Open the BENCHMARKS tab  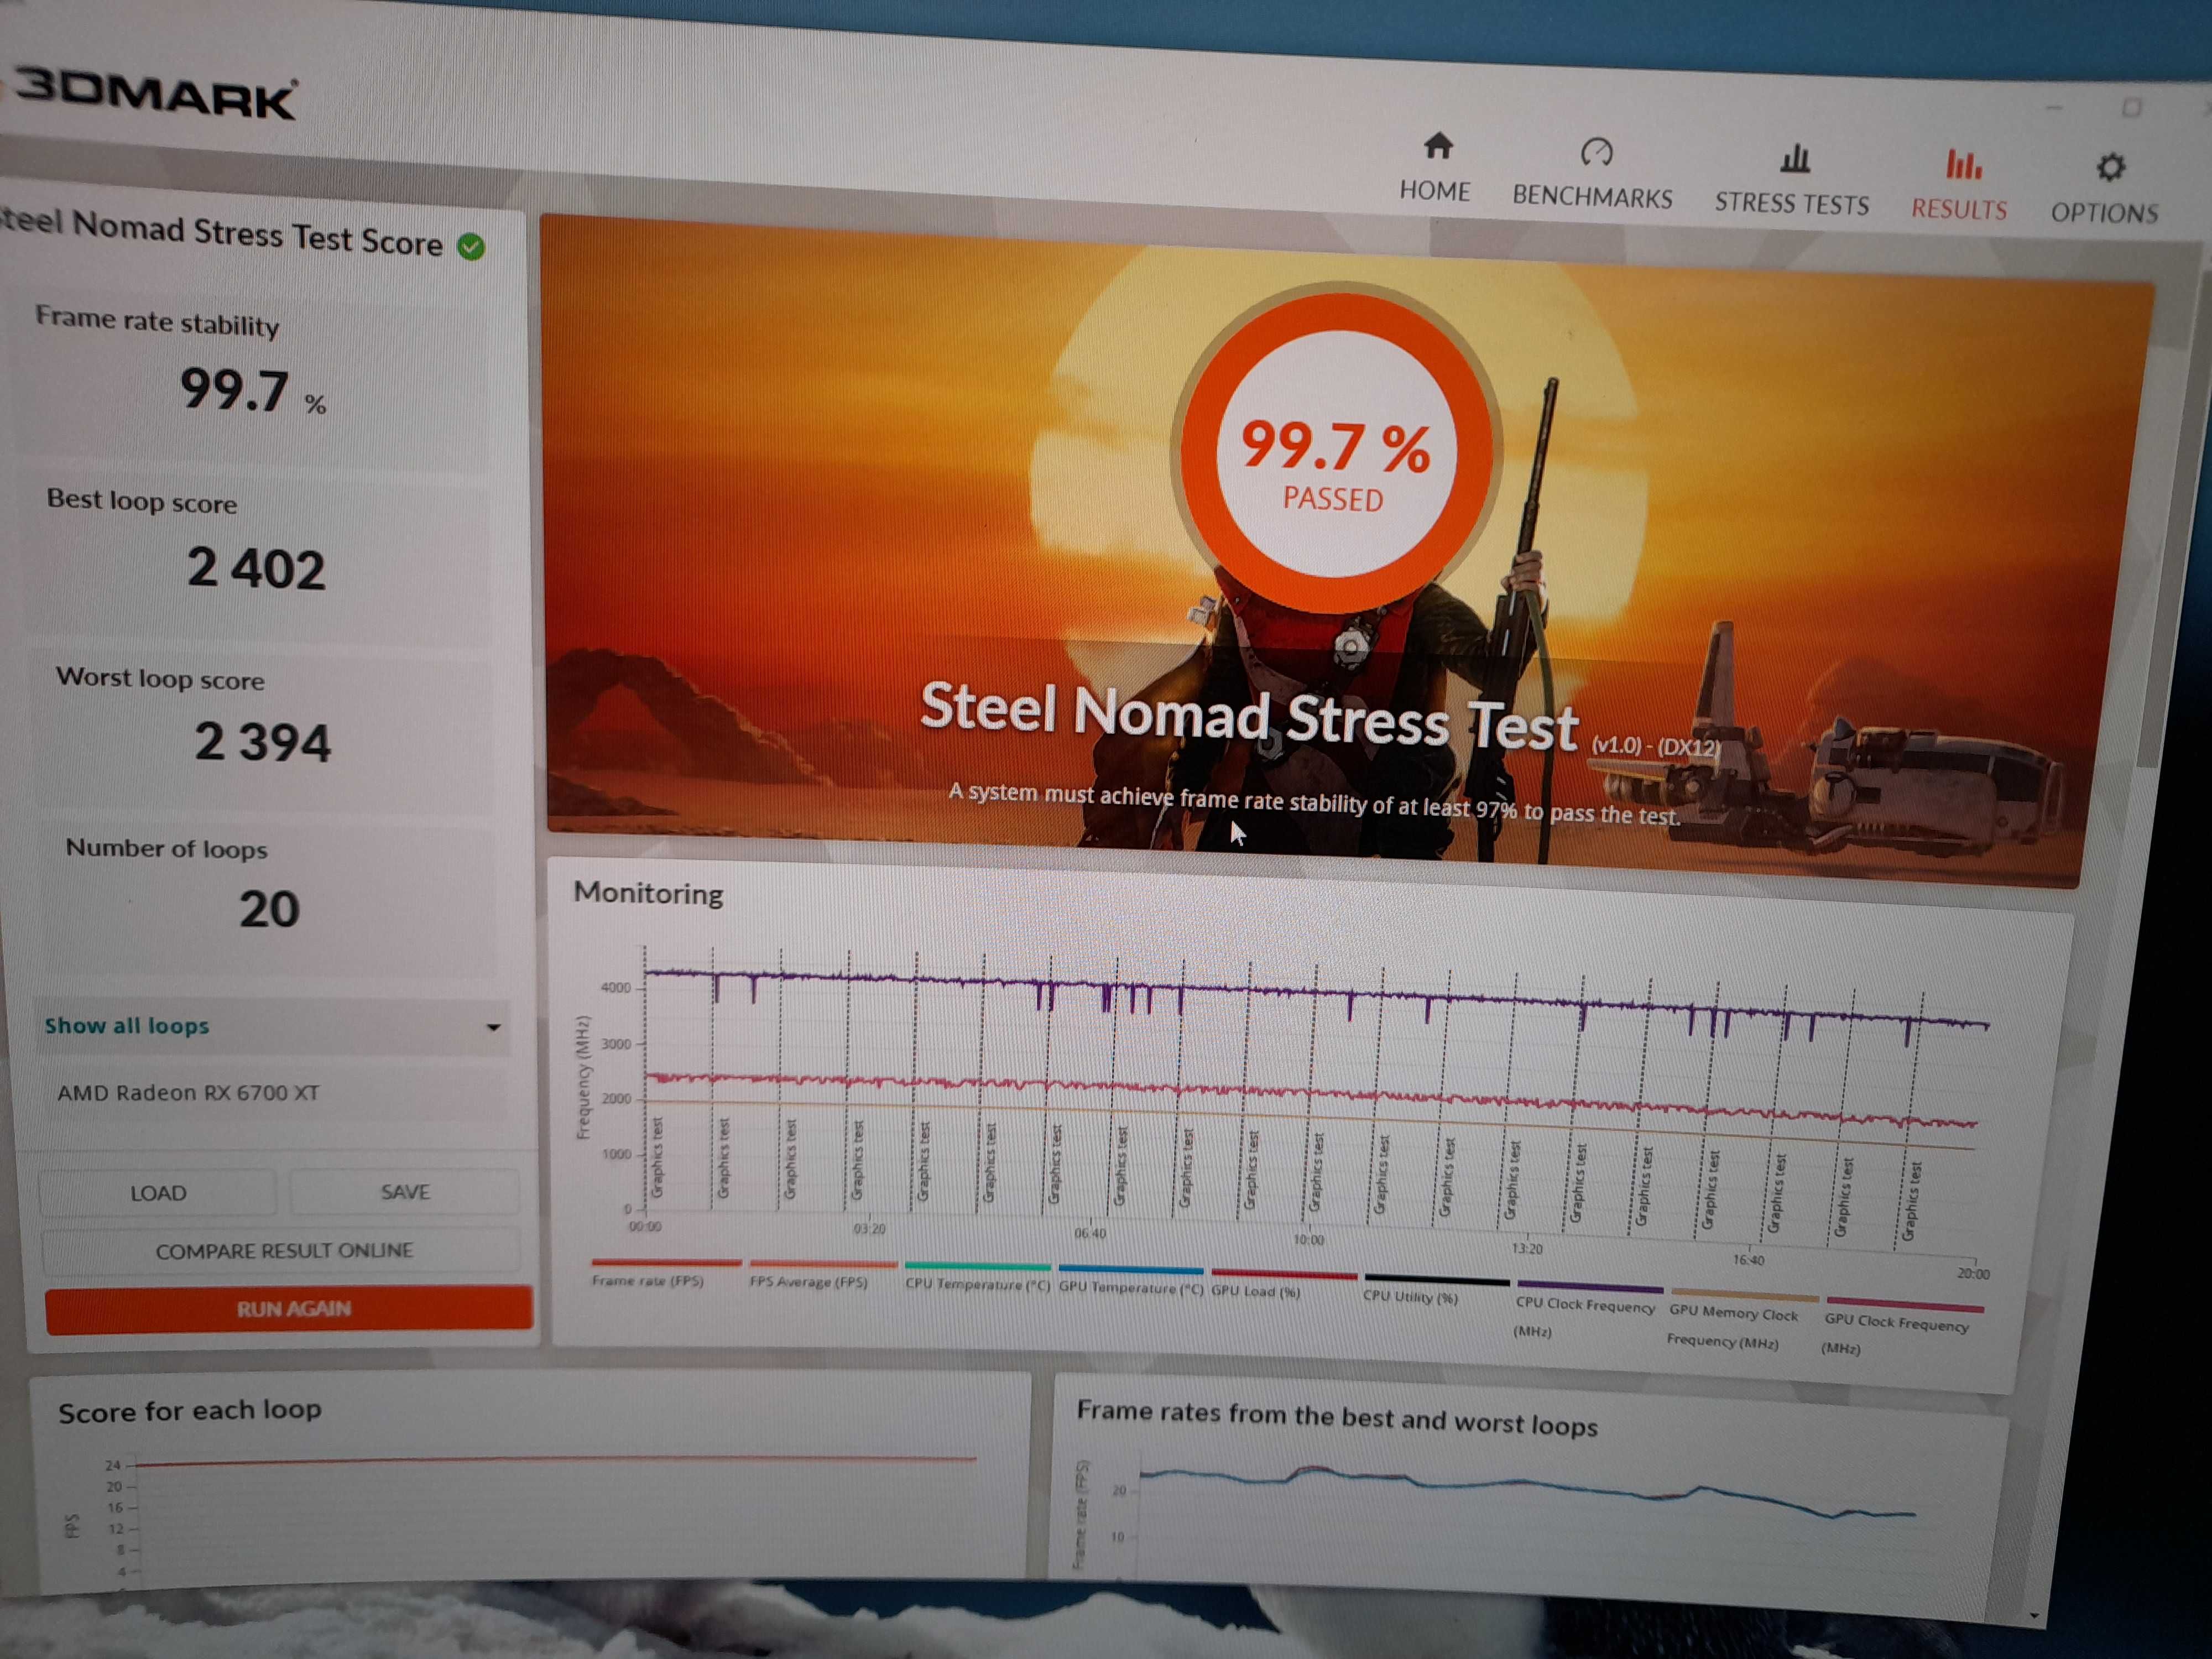(1592, 174)
